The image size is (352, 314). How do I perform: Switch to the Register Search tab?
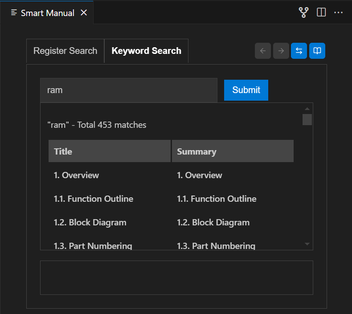tap(65, 51)
